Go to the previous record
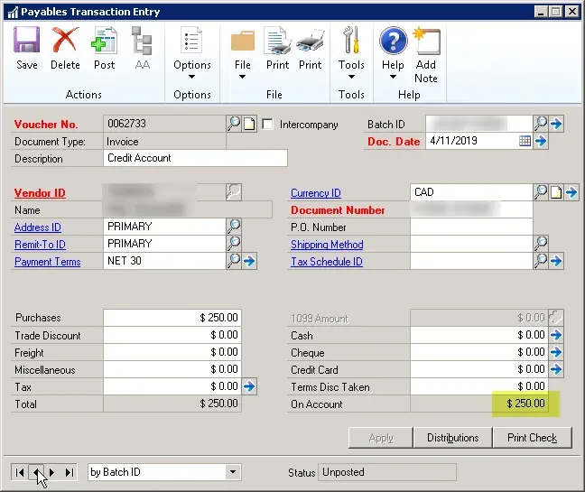Screen dimensions: 585x492 click(37, 472)
